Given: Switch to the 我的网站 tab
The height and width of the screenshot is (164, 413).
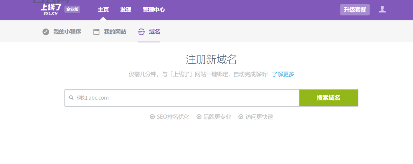Looking at the screenshot, I should click(115, 32).
